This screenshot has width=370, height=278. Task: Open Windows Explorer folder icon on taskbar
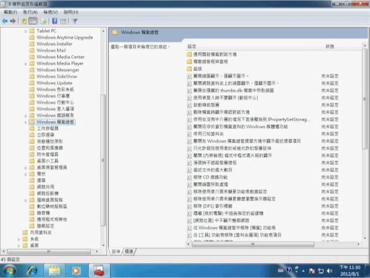(x=54, y=270)
